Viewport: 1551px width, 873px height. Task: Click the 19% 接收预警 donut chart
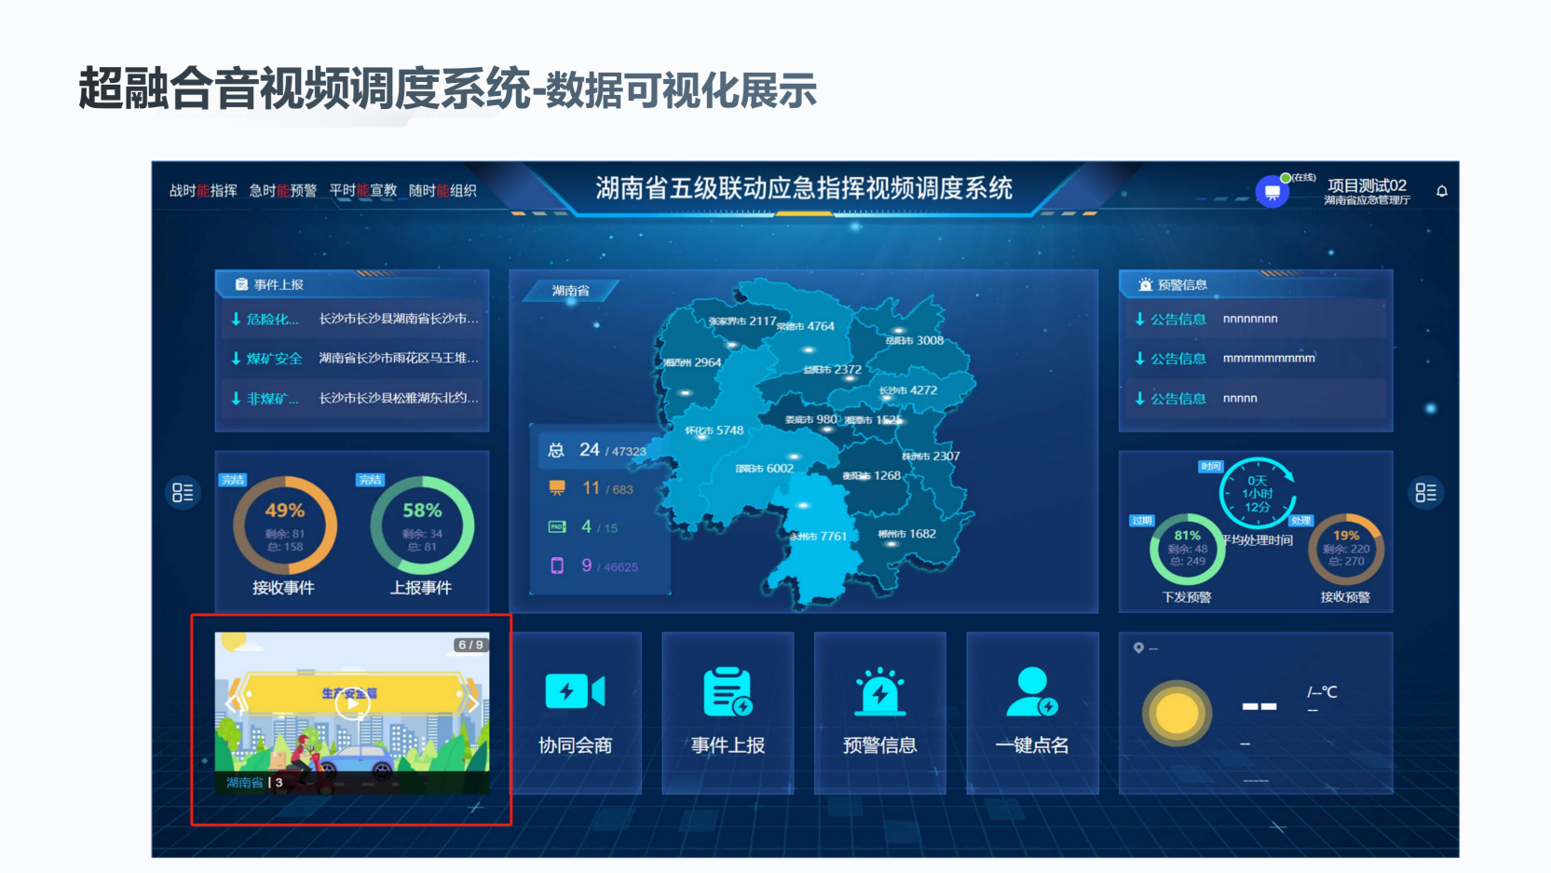tap(1346, 549)
